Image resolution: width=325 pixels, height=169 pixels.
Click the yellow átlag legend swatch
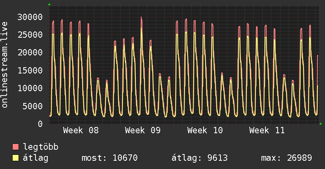coord(16,158)
